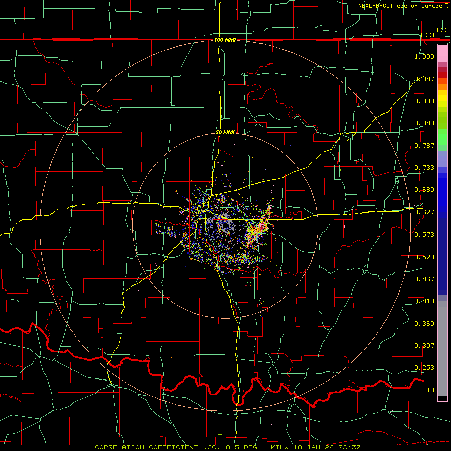Click the 0.840 scale value
The width and height of the screenshot is (451, 451).
424,123
